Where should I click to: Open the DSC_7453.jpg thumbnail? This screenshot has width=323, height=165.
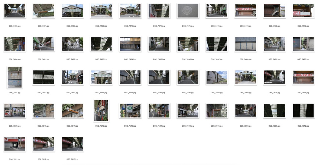[x=72, y=11]
